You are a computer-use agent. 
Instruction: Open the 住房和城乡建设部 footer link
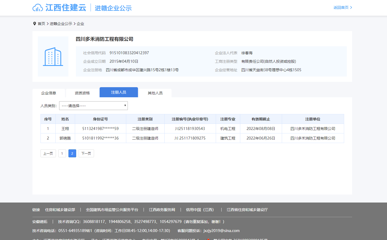(60, 210)
